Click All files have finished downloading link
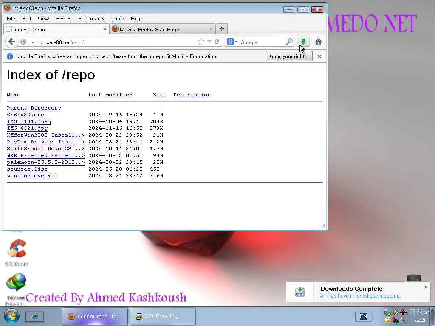Image resolution: width=435 pixels, height=326 pixels. point(360,296)
